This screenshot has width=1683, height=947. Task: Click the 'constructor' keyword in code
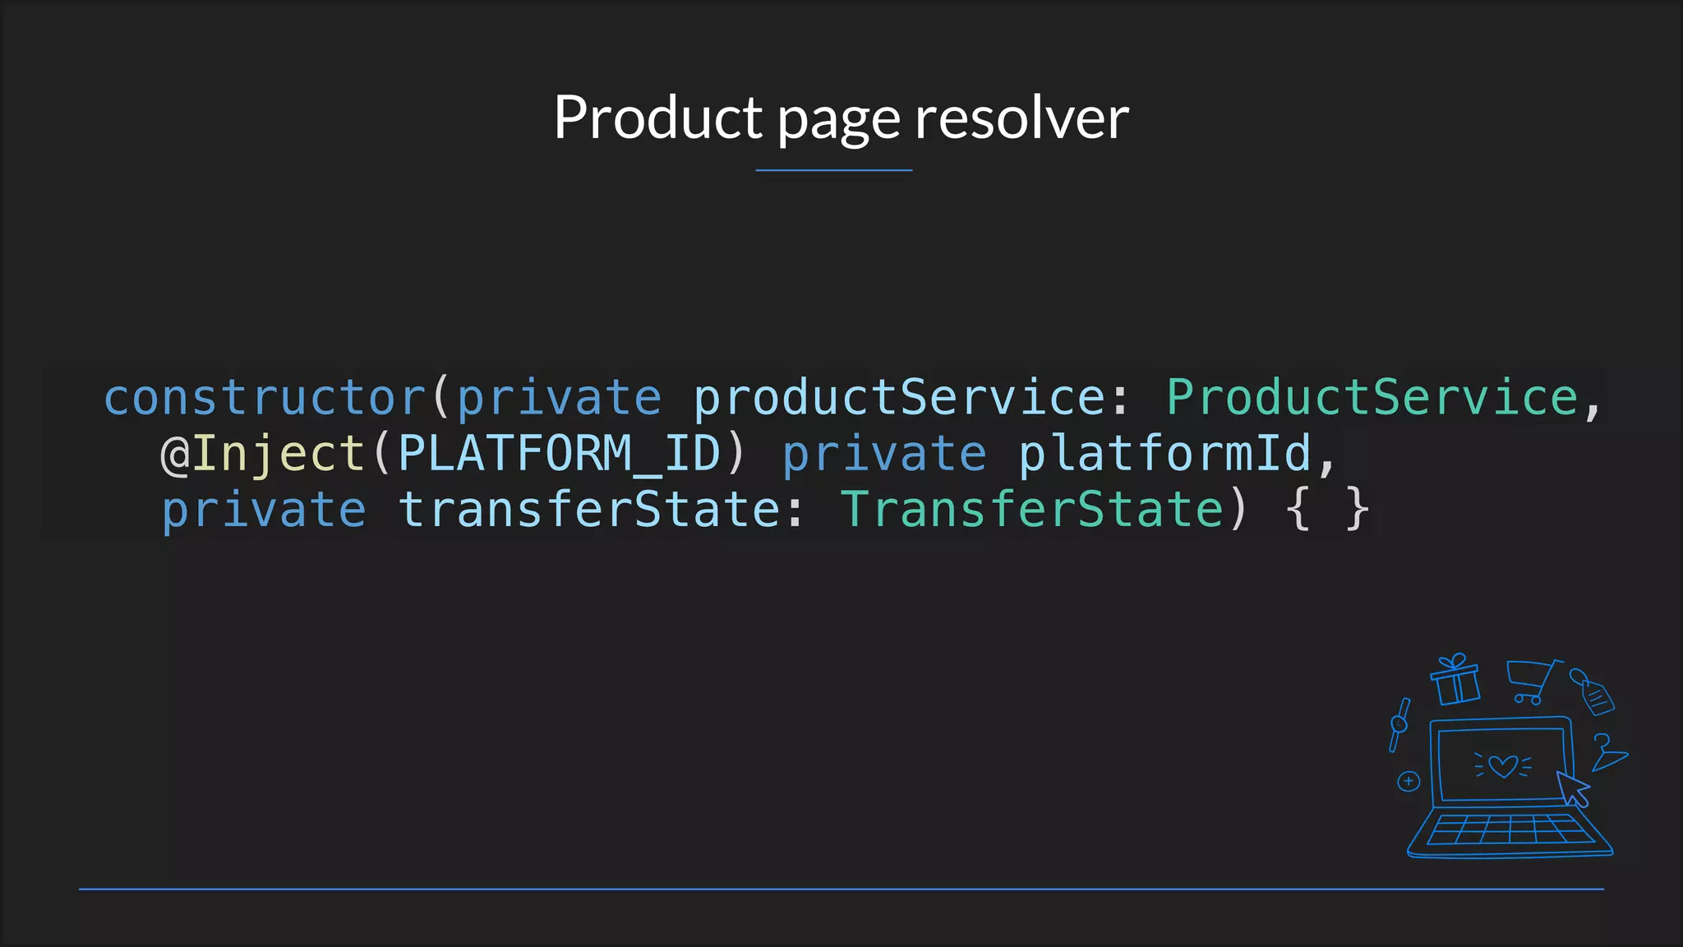tap(265, 398)
